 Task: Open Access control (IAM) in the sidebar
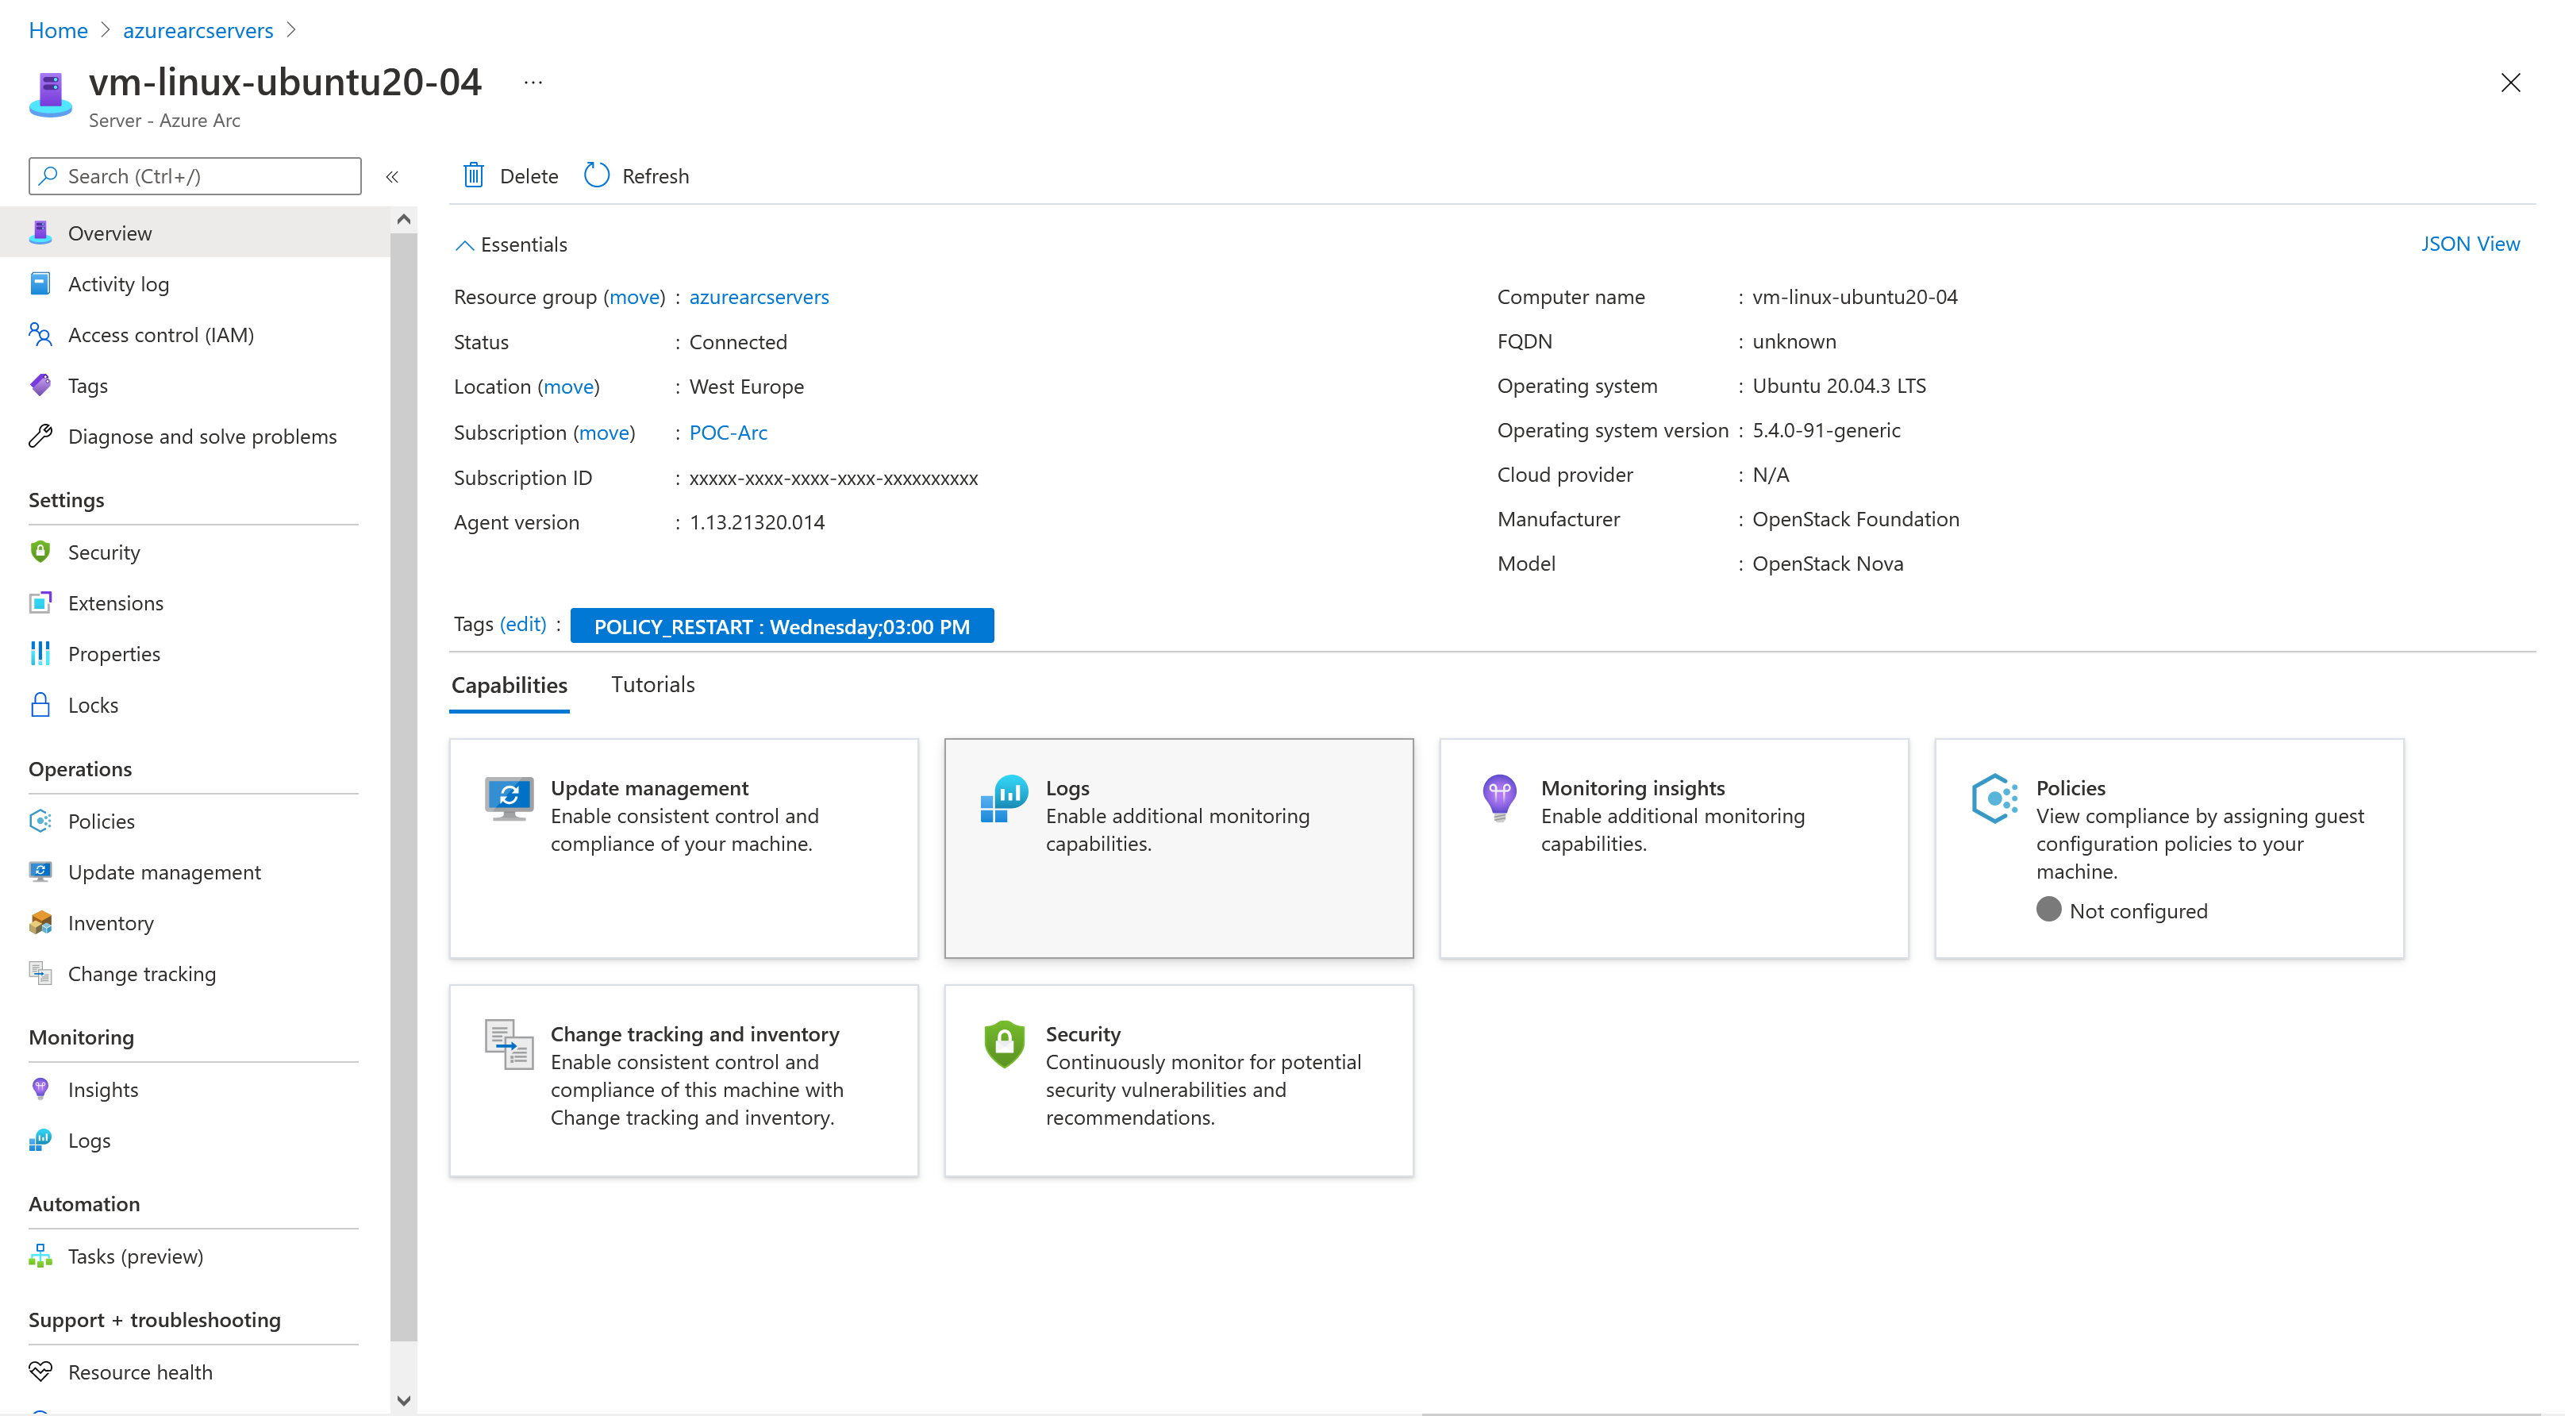[160, 335]
